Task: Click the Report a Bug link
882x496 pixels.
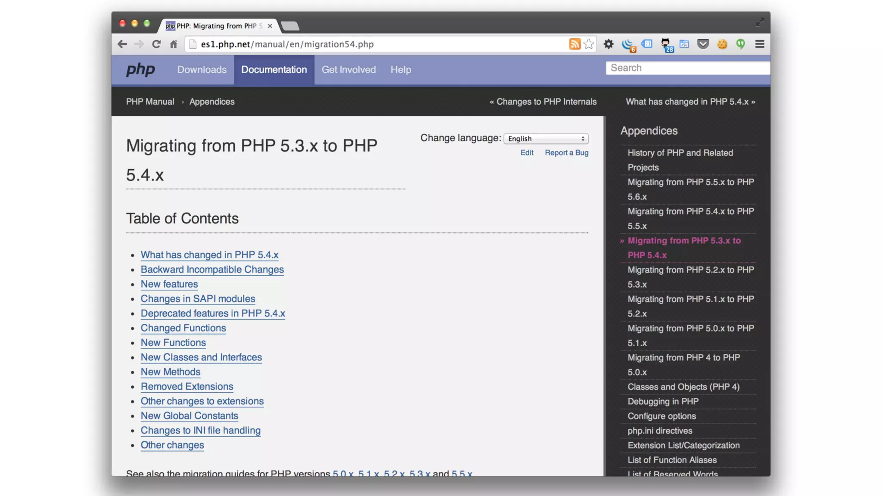Action: (566, 152)
